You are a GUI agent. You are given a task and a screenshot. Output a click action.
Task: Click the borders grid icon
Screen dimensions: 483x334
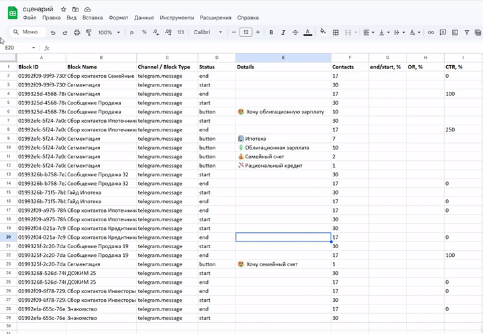[x=337, y=32]
